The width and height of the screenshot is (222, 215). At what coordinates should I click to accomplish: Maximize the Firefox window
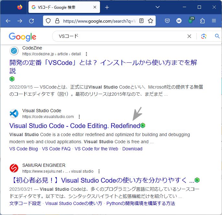(199, 7)
